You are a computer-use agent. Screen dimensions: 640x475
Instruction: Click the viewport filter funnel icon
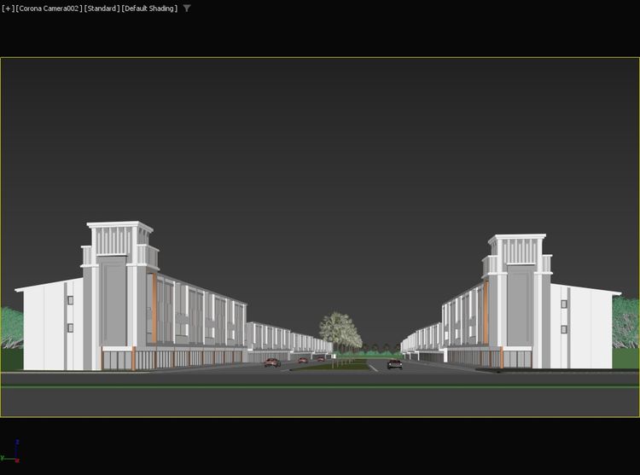[x=187, y=9]
